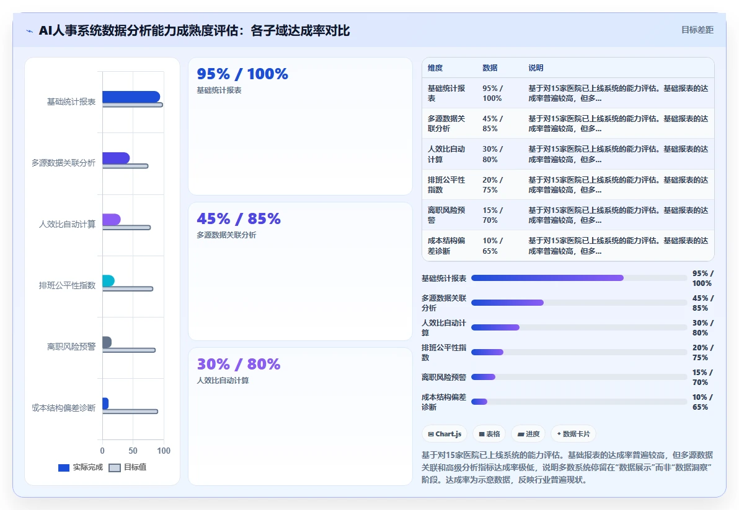739x510 pixels.
Task: Click the 基础统计报表 chart axis label
Action: [x=71, y=102]
